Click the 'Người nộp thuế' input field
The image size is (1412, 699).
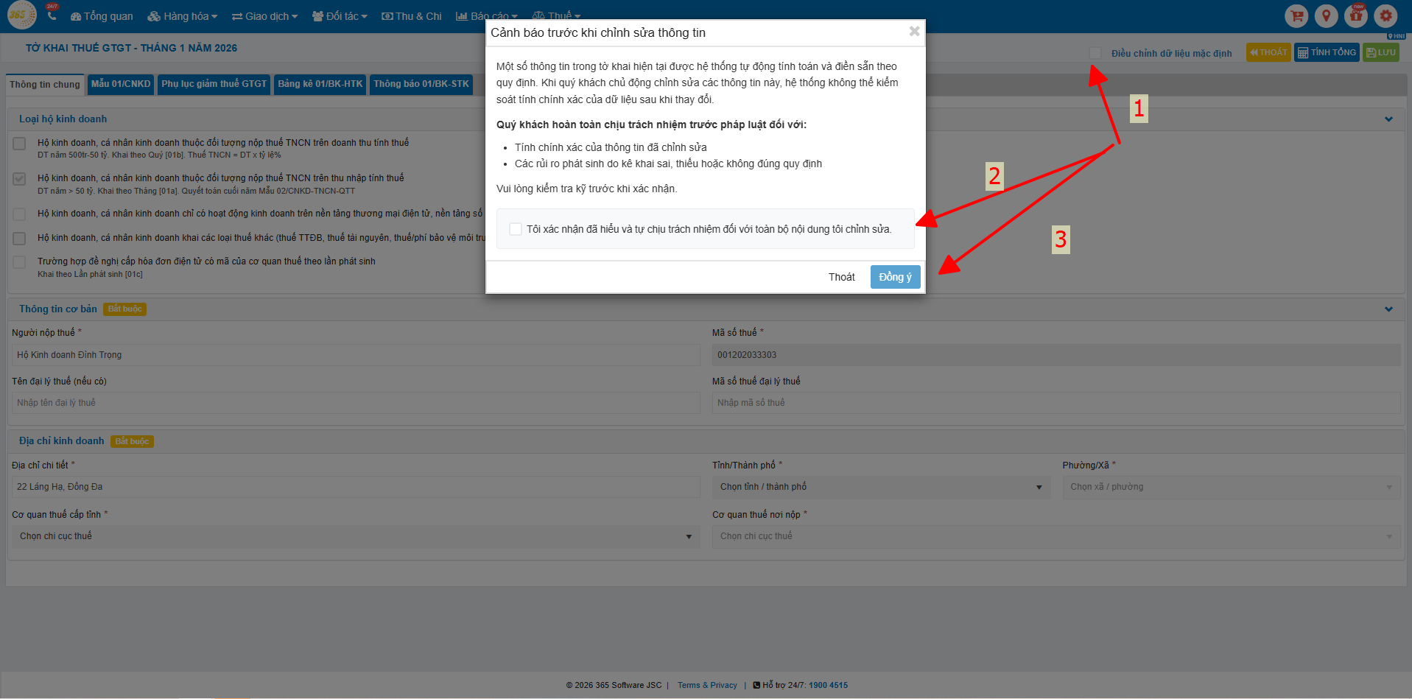[355, 355]
